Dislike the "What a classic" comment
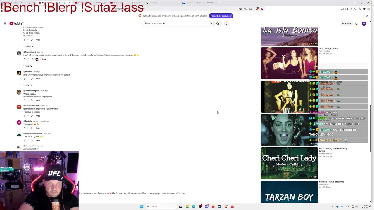Screen dimensions: 374x210 click(32, 100)
